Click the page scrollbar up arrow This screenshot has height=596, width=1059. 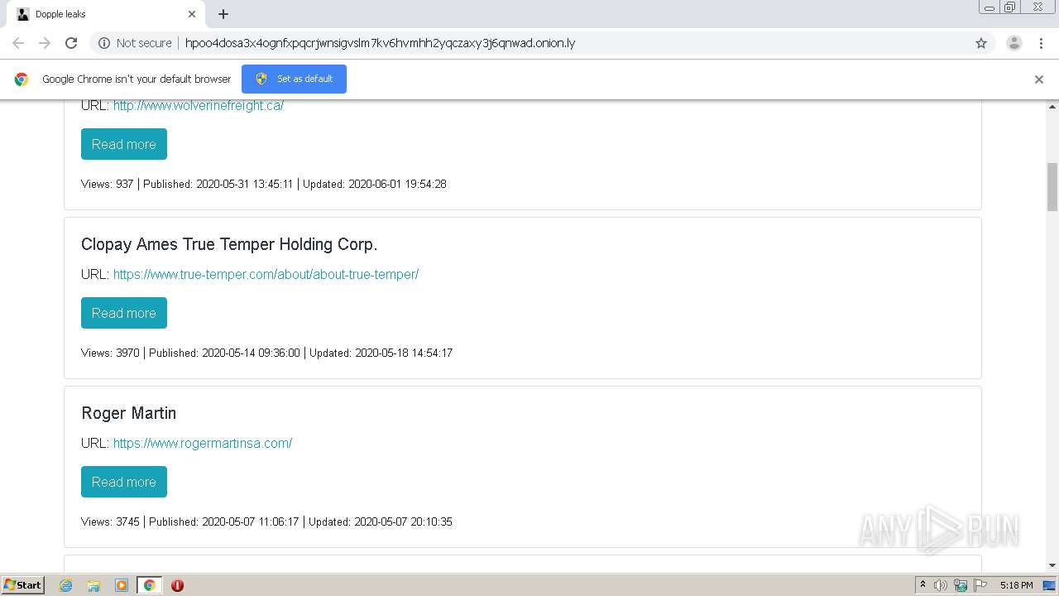[1052, 107]
